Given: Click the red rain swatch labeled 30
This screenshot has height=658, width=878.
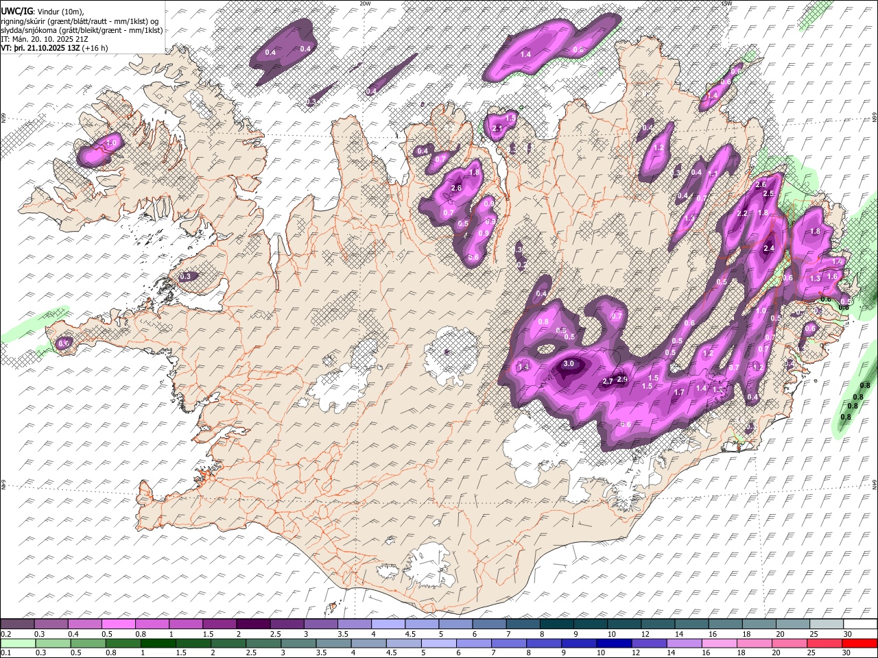Looking at the screenshot, I should pyautogui.click(x=860, y=643).
